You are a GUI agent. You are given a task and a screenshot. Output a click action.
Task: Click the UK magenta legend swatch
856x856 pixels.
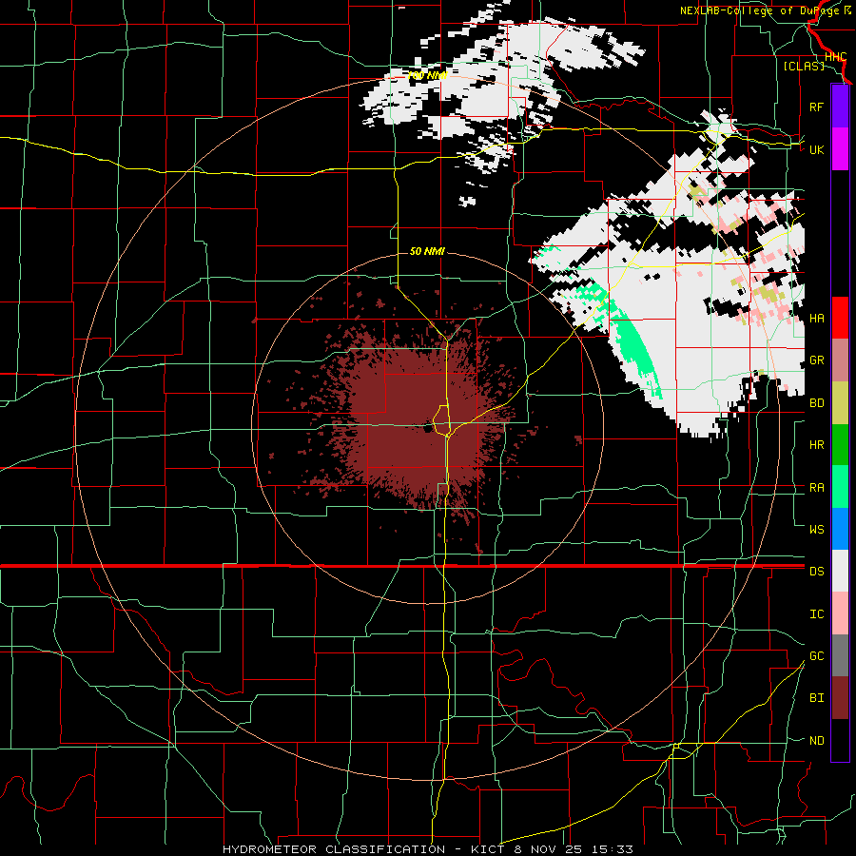click(840, 149)
